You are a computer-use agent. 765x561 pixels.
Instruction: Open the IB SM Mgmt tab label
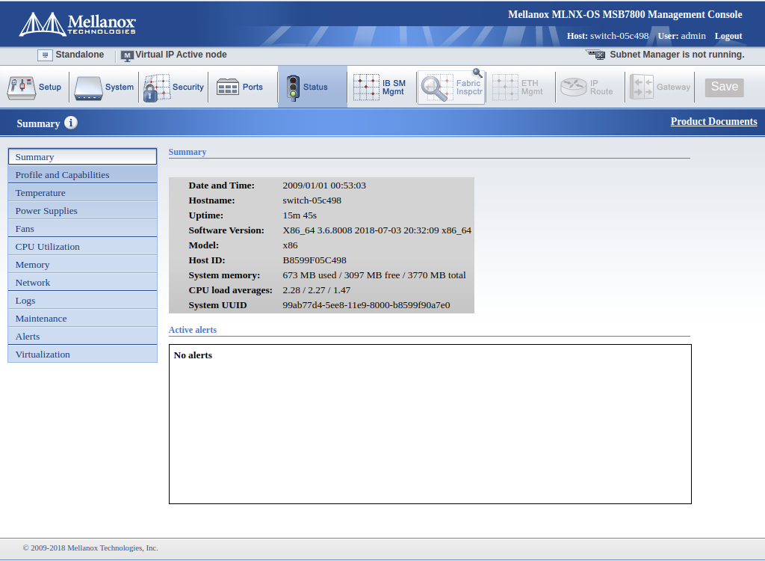pyautogui.click(x=394, y=88)
